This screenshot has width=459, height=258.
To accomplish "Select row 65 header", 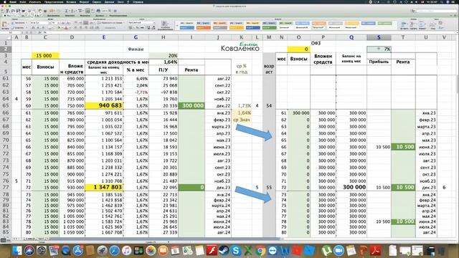I will (6, 105).
